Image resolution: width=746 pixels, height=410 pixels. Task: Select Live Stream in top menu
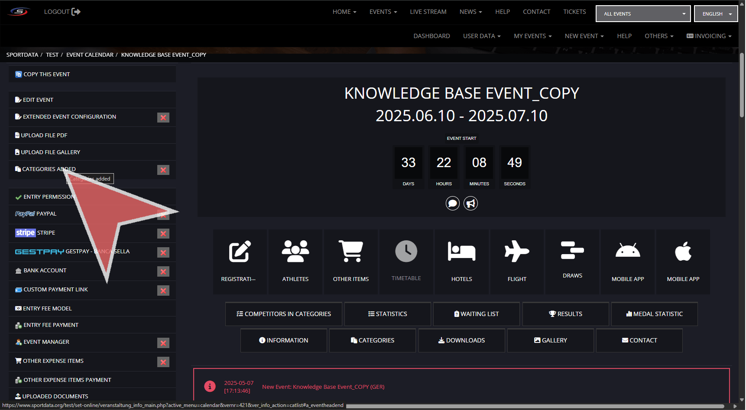tap(428, 12)
